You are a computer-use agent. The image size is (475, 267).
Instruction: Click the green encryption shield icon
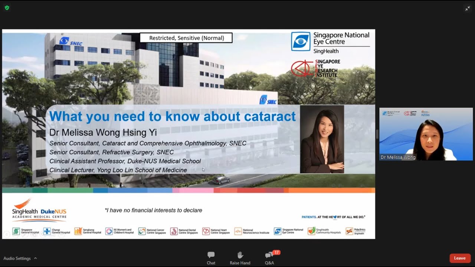click(7, 8)
